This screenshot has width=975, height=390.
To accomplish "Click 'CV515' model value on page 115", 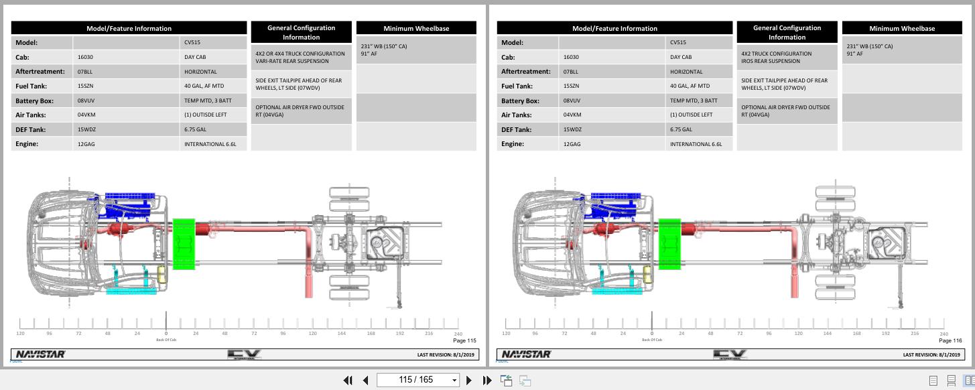I will coord(192,42).
